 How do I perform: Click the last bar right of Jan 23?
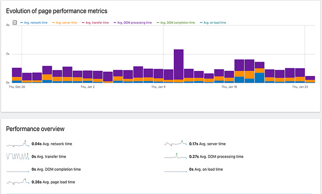[x=310, y=79]
